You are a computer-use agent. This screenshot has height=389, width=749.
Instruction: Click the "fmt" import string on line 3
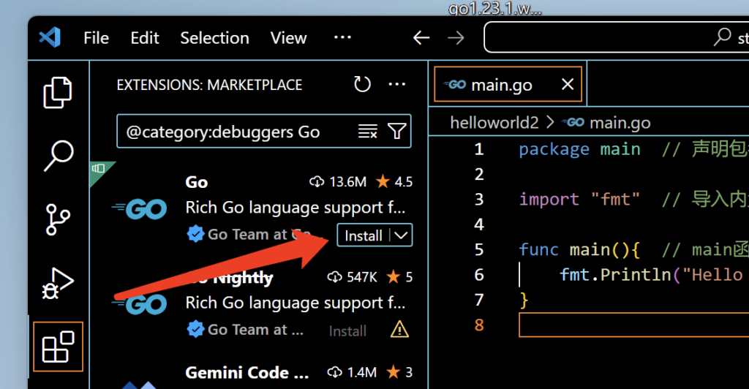(615, 199)
